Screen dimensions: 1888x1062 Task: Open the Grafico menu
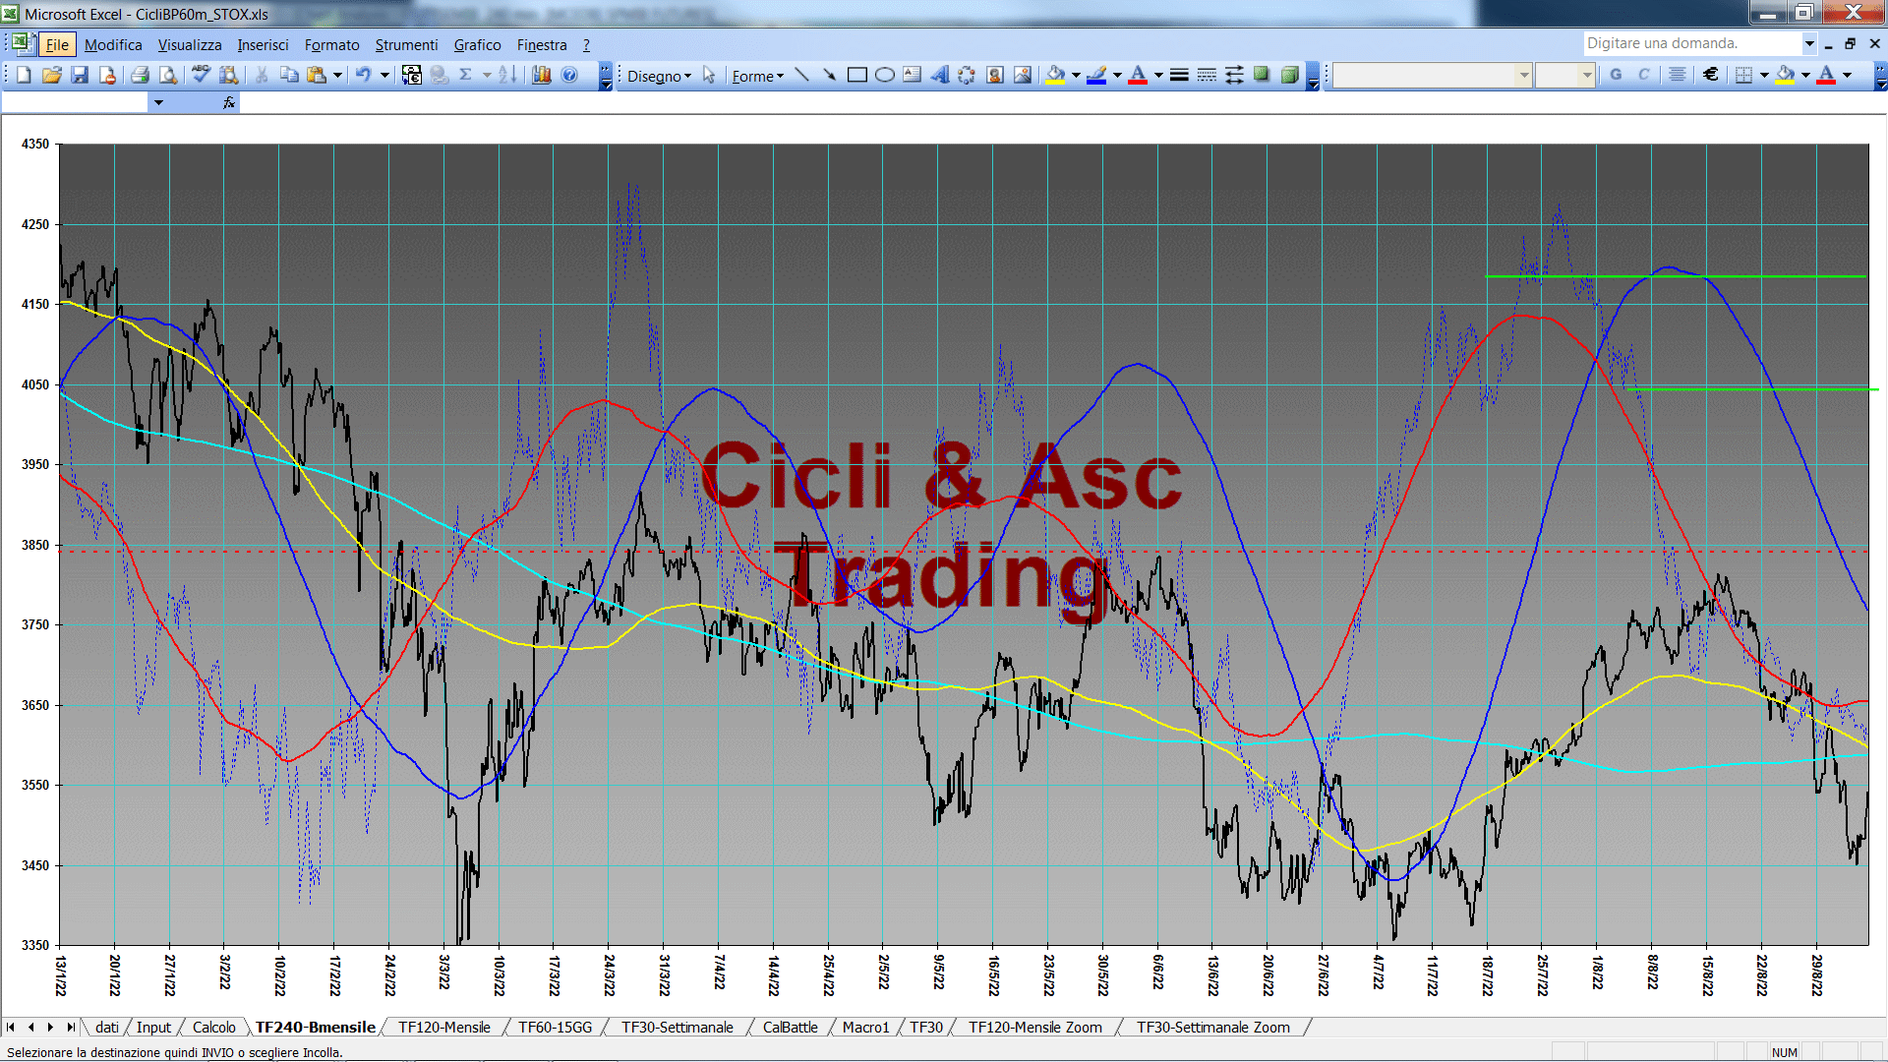[x=477, y=45]
